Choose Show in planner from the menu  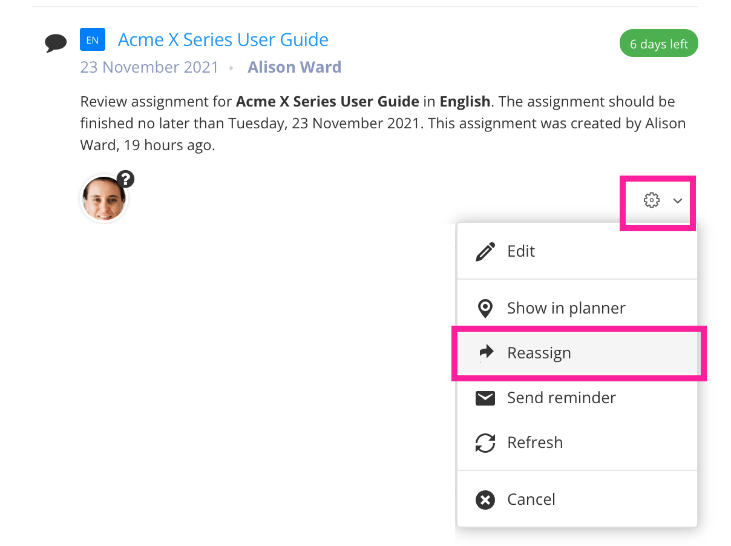click(566, 308)
